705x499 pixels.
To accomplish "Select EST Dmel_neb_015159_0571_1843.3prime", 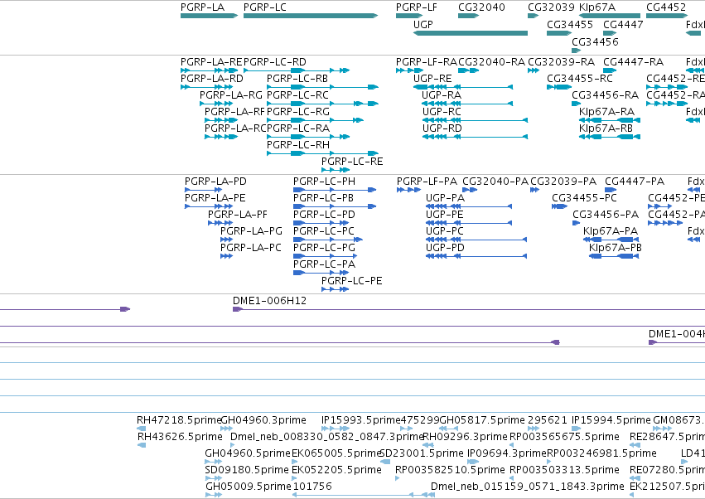I will coord(528,487).
